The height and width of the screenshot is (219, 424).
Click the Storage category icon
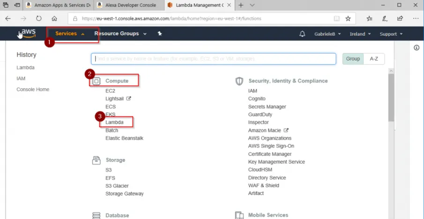point(96,160)
